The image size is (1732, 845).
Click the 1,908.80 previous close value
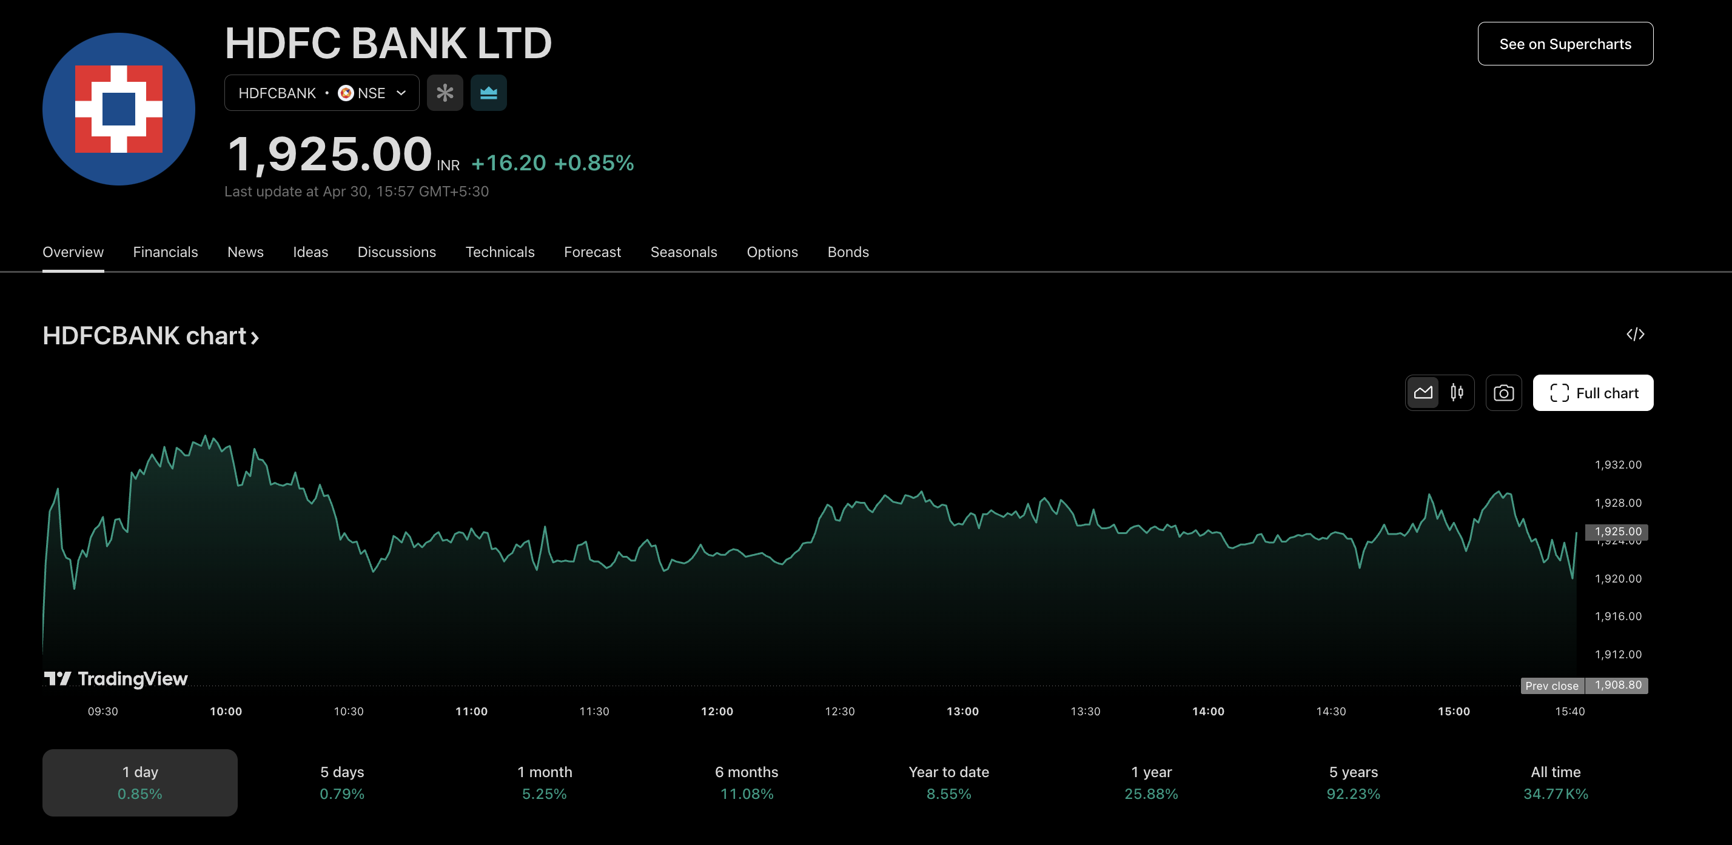[x=1617, y=685]
